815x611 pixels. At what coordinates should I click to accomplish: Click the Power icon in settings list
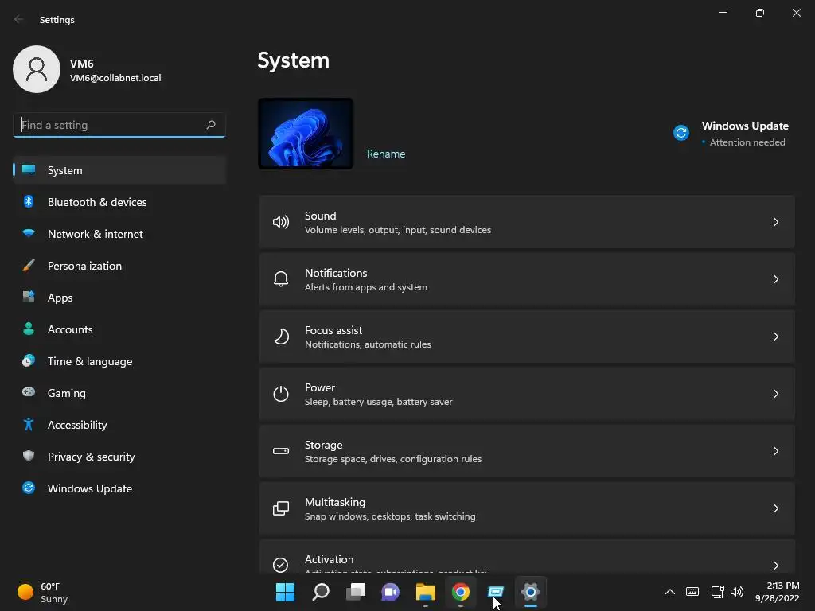coord(281,394)
